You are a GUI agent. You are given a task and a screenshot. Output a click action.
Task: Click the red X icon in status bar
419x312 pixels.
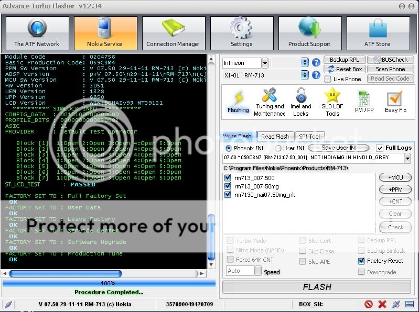[x=382, y=304]
